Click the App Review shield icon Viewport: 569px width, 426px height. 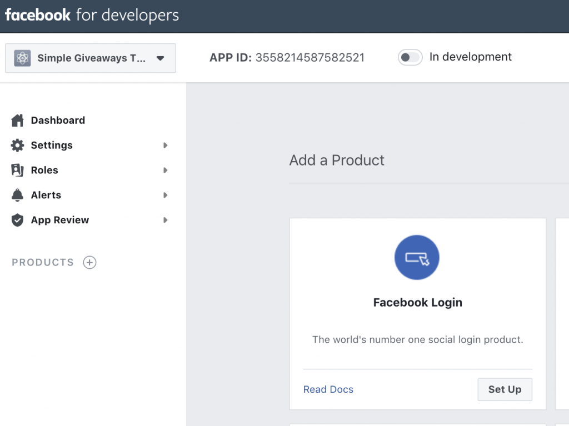(x=17, y=220)
